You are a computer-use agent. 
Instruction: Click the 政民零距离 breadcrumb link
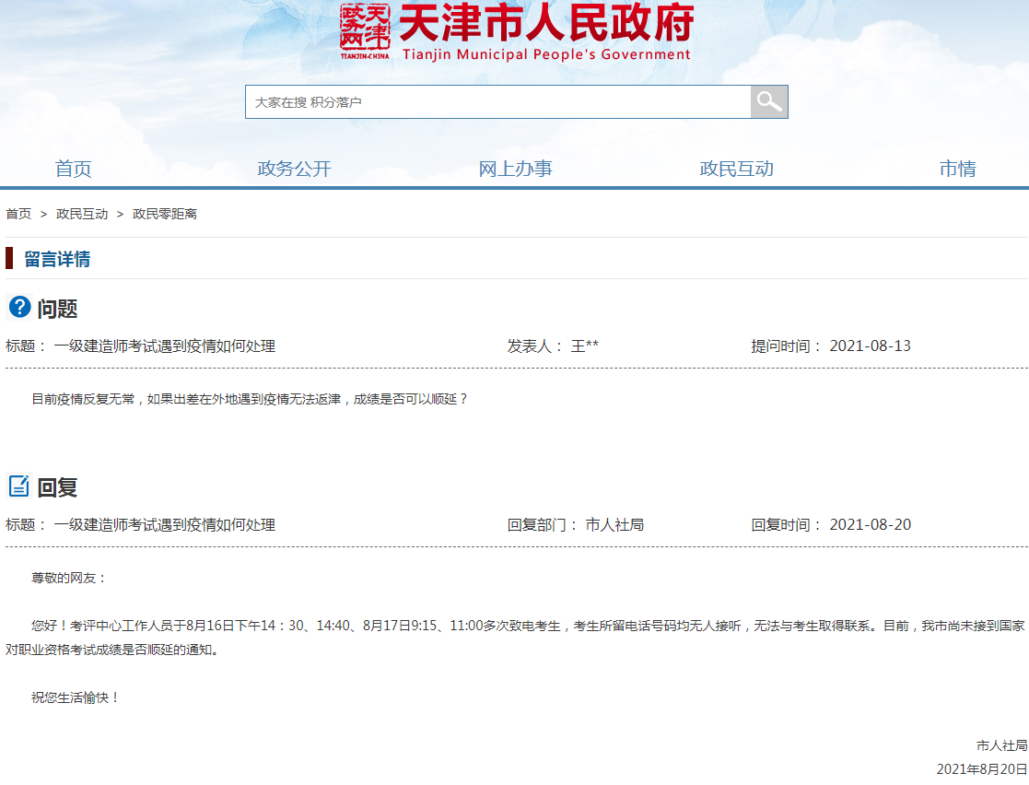tap(164, 214)
